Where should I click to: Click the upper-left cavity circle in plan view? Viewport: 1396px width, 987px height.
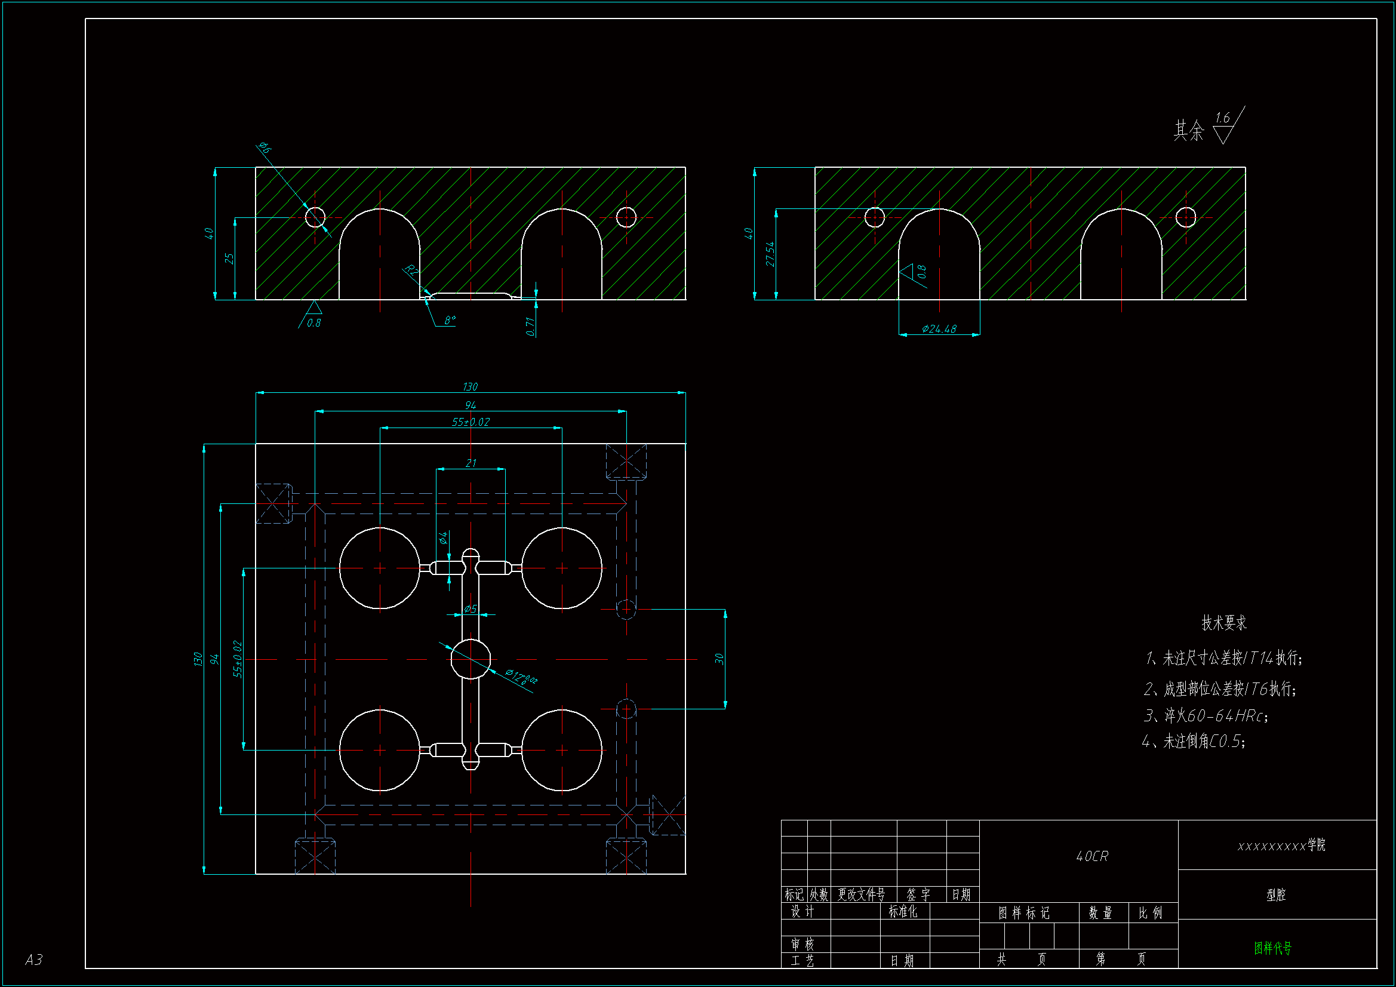[379, 568]
